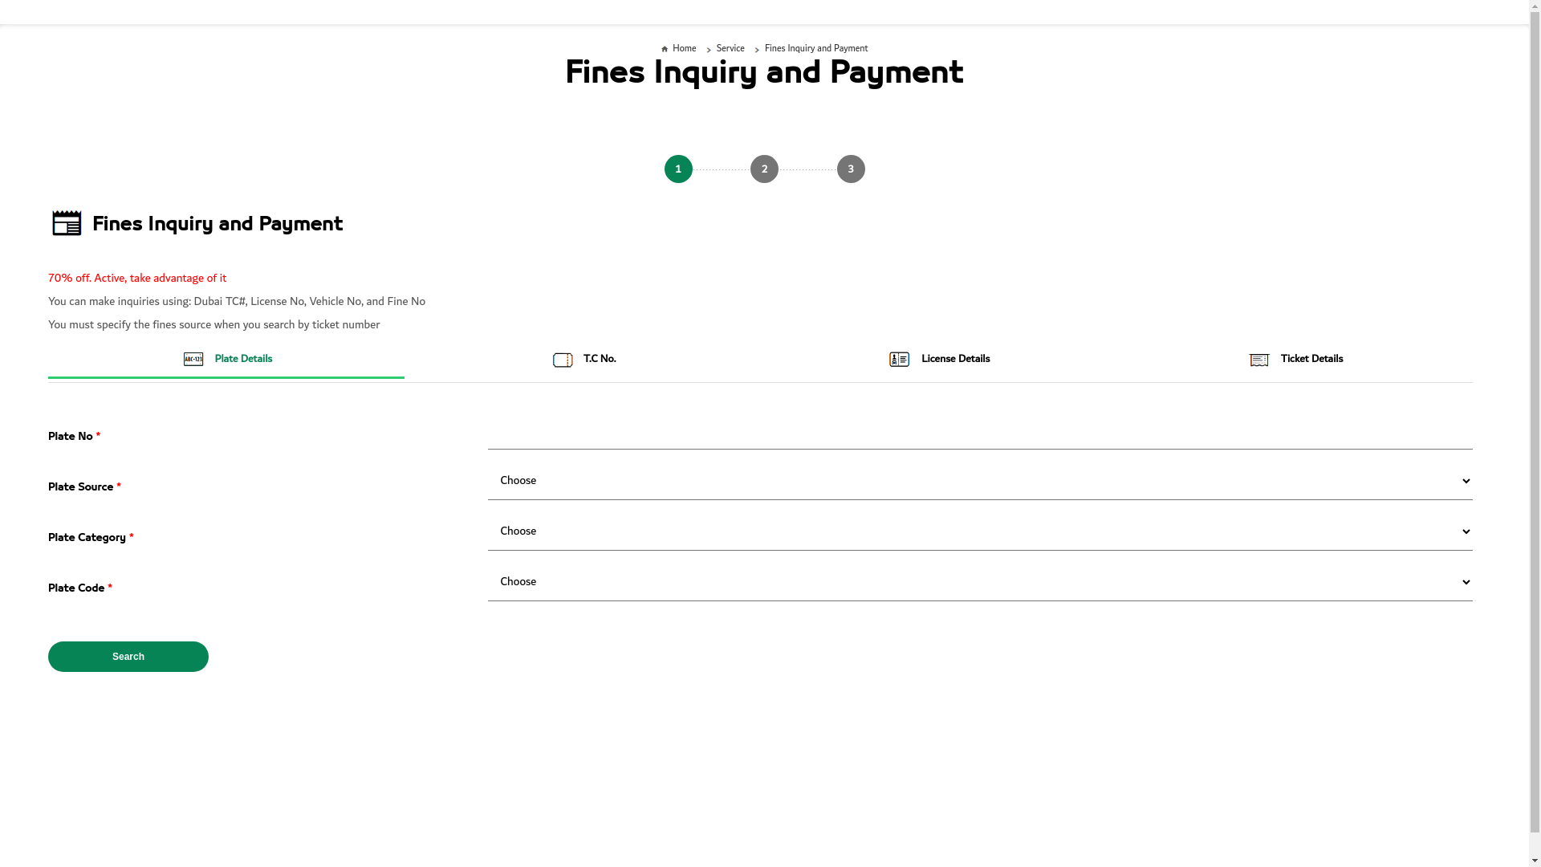Open the Plate Source dropdown
Image resolution: width=1541 pixels, height=867 pixels.
(x=980, y=481)
